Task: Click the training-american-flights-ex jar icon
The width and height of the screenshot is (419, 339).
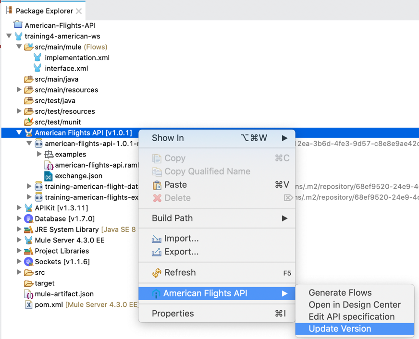Action: (39, 197)
